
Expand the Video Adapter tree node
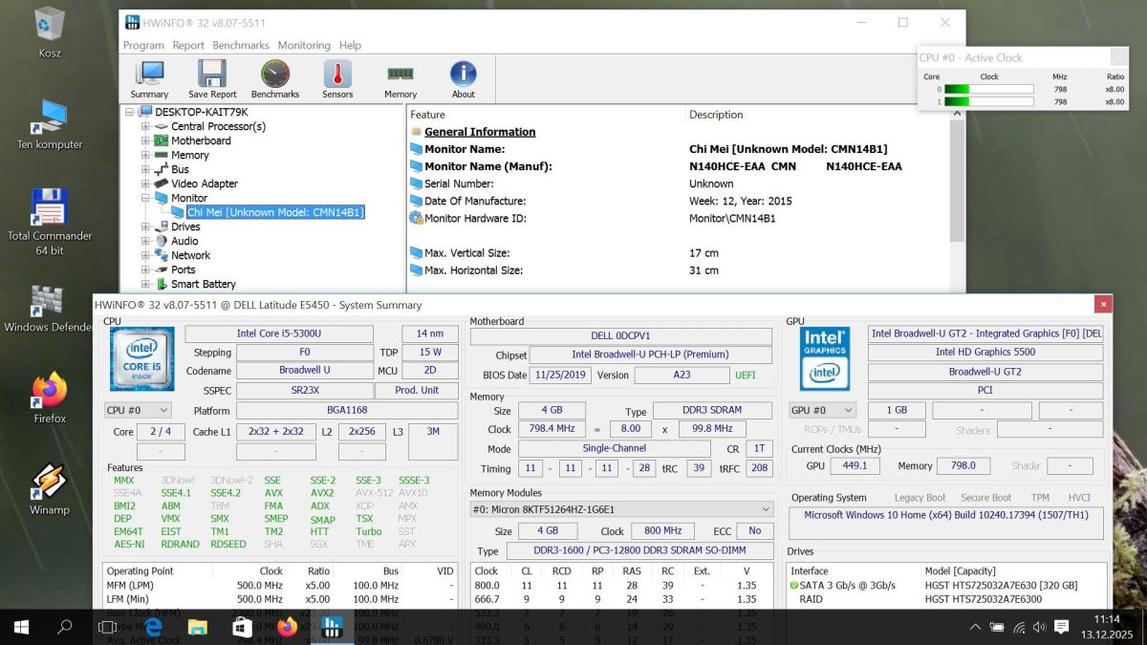point(145,183)
